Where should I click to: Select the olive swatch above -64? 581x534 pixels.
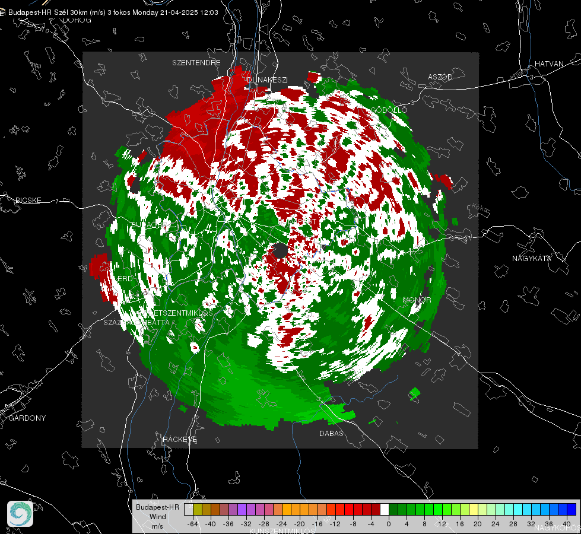tap(198, 510)
